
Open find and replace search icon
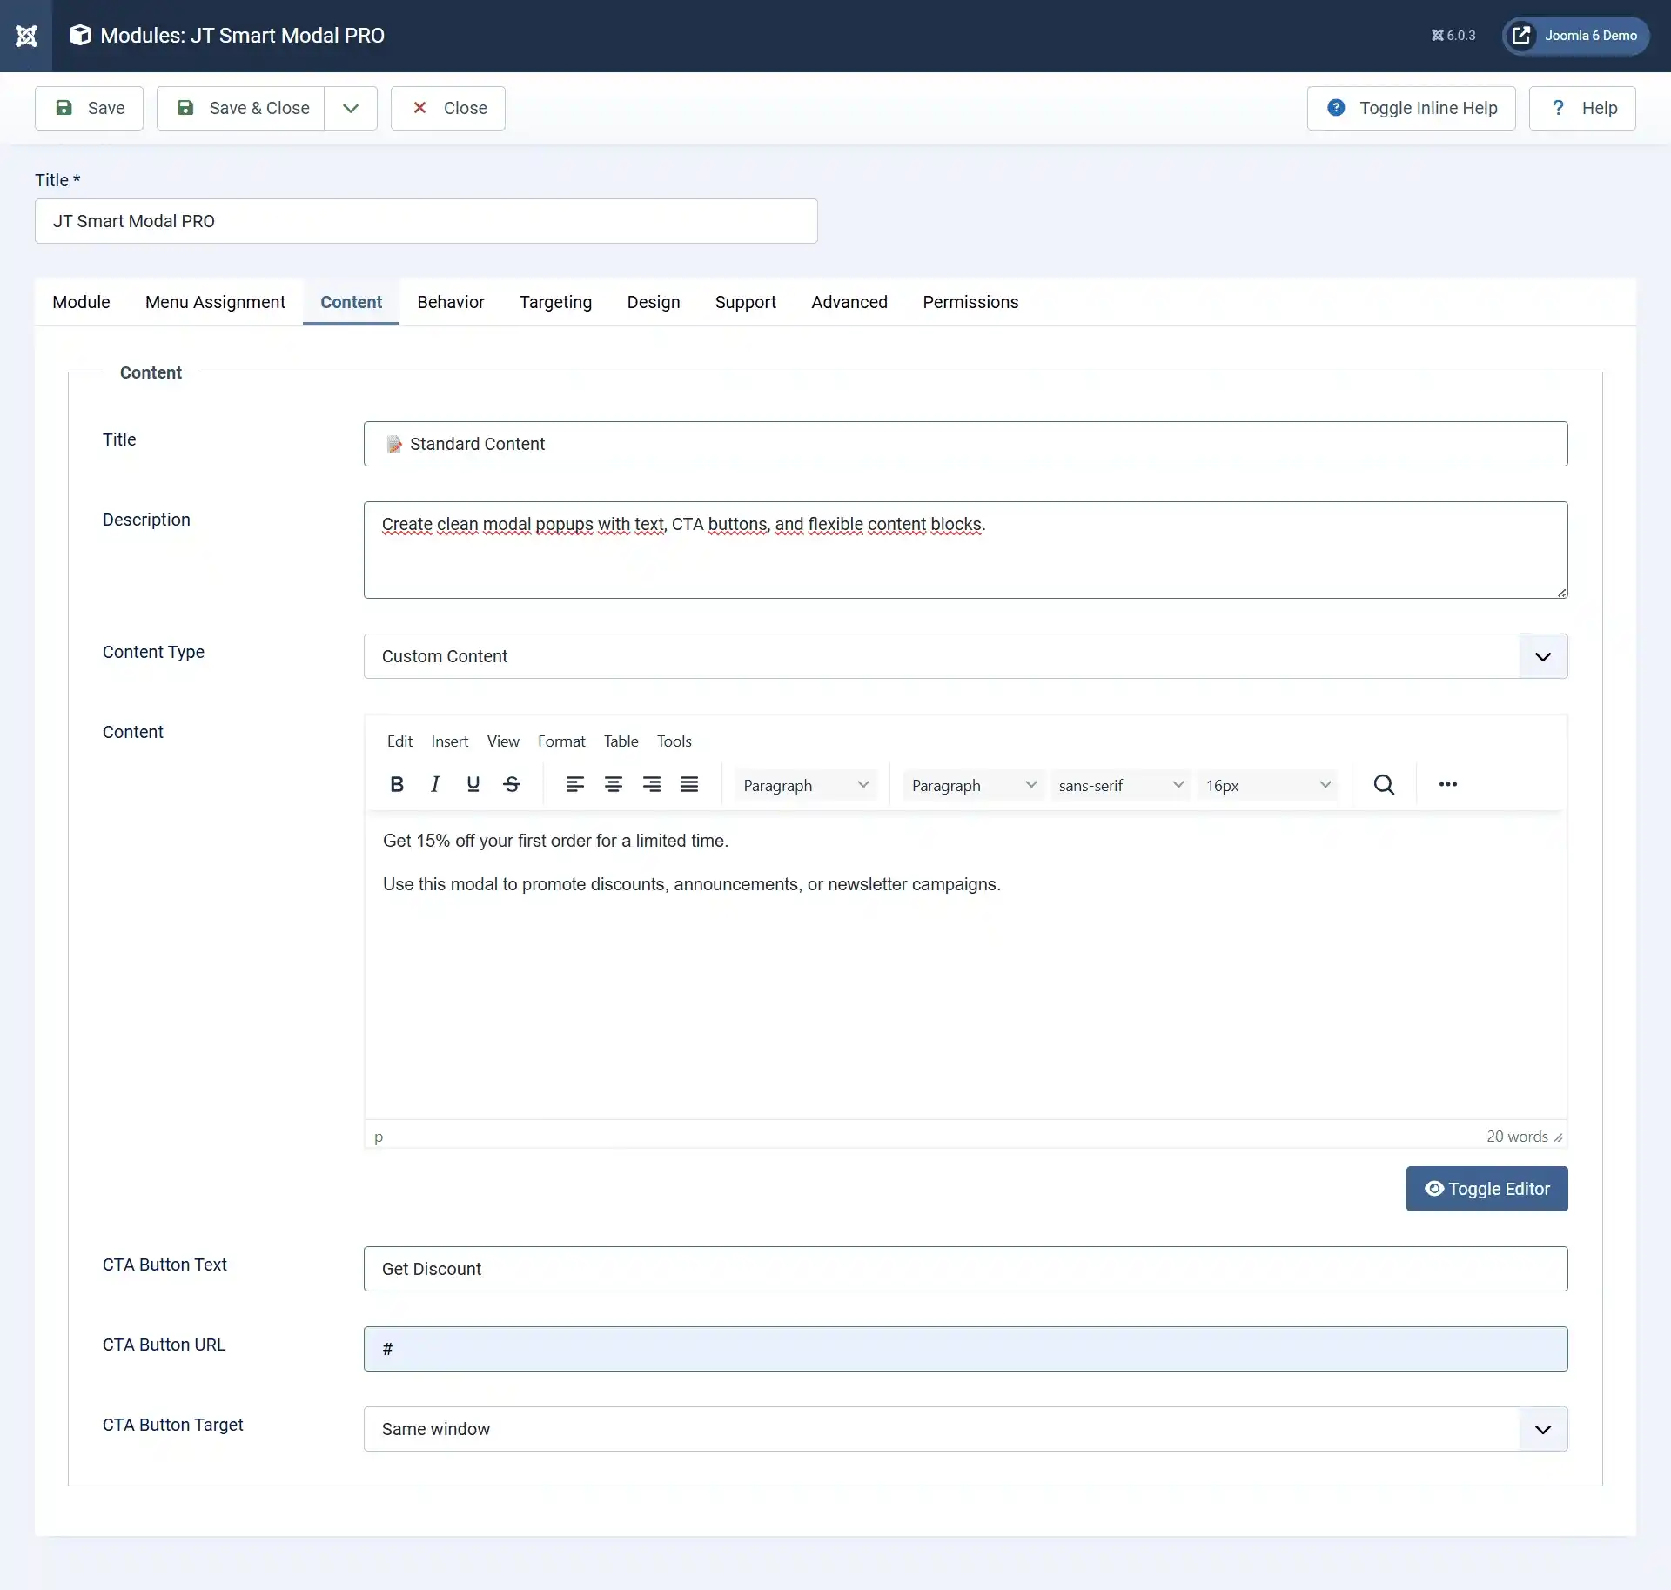click(x=1384, y=784)
